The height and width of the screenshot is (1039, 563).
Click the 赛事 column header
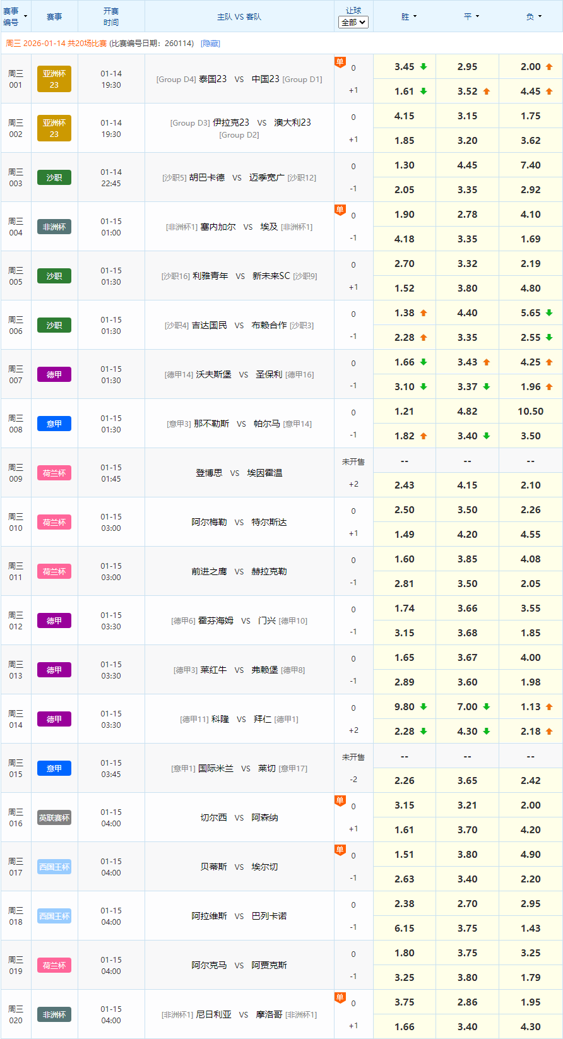pos(54,16)
